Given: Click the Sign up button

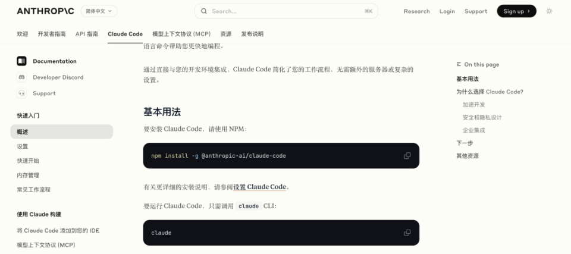Looking at the screenshot, I should click(516, 11).
